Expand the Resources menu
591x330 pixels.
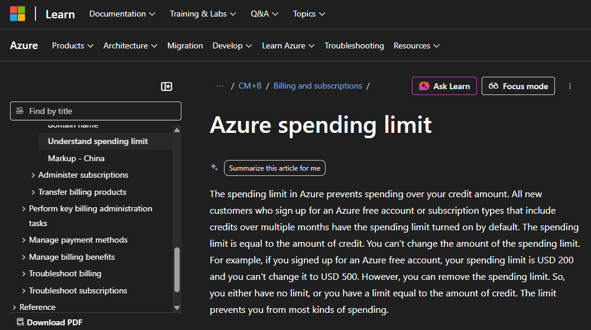pyautogui.click(x=417, y=45)
